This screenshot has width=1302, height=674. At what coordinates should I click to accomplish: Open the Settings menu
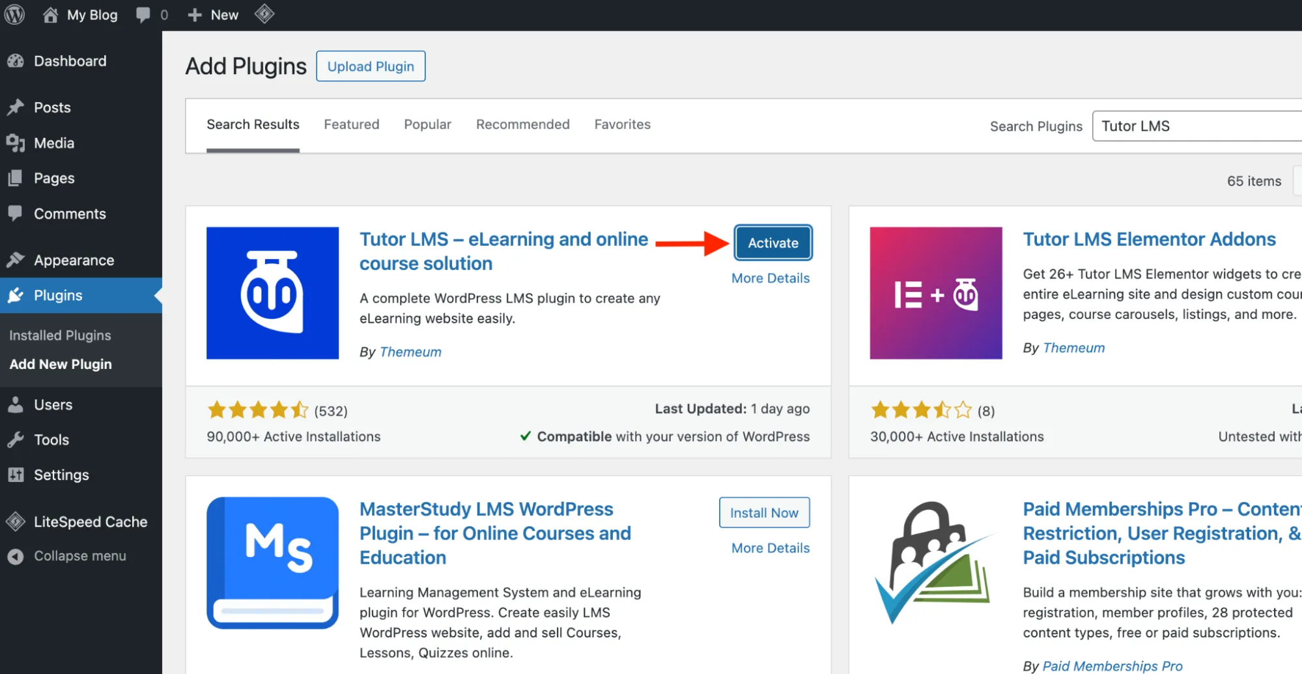pyautogui.click(x=61, y=475)
